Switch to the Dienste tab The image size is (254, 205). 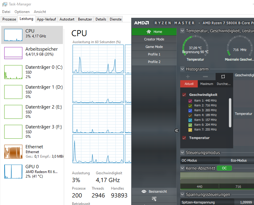tap(116, 19)
